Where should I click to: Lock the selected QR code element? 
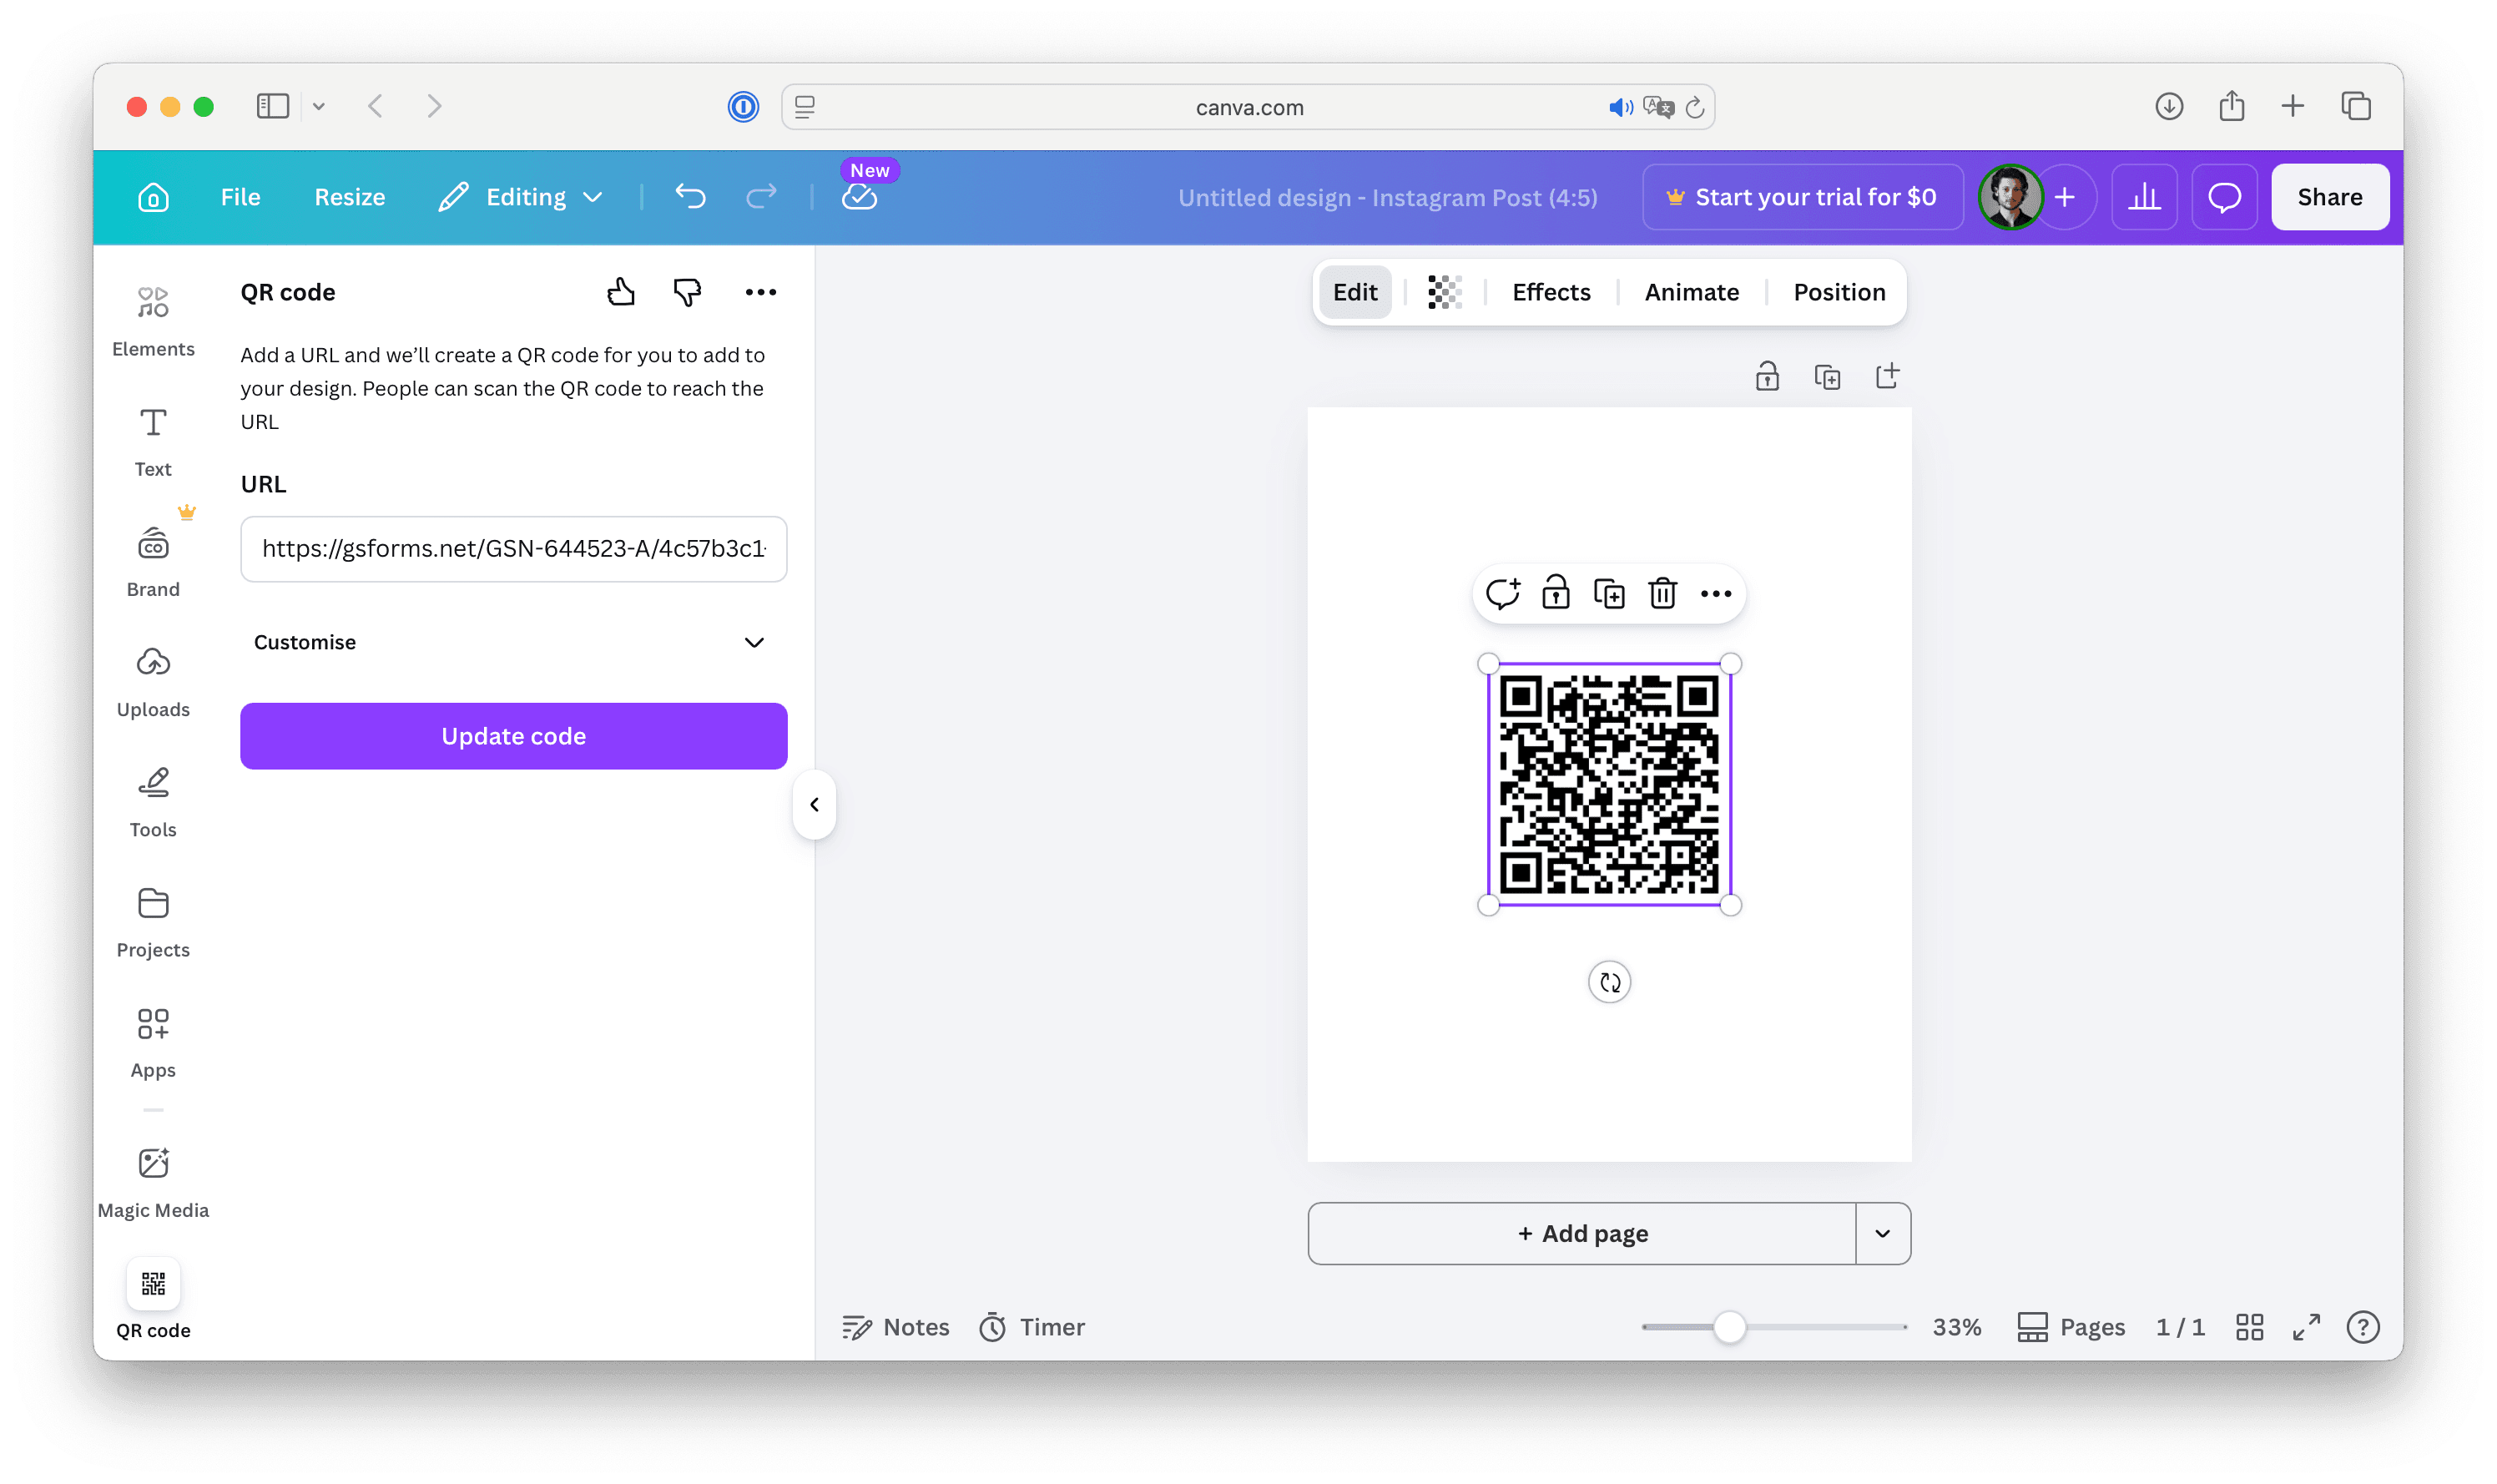click(x=1556, y=594)
